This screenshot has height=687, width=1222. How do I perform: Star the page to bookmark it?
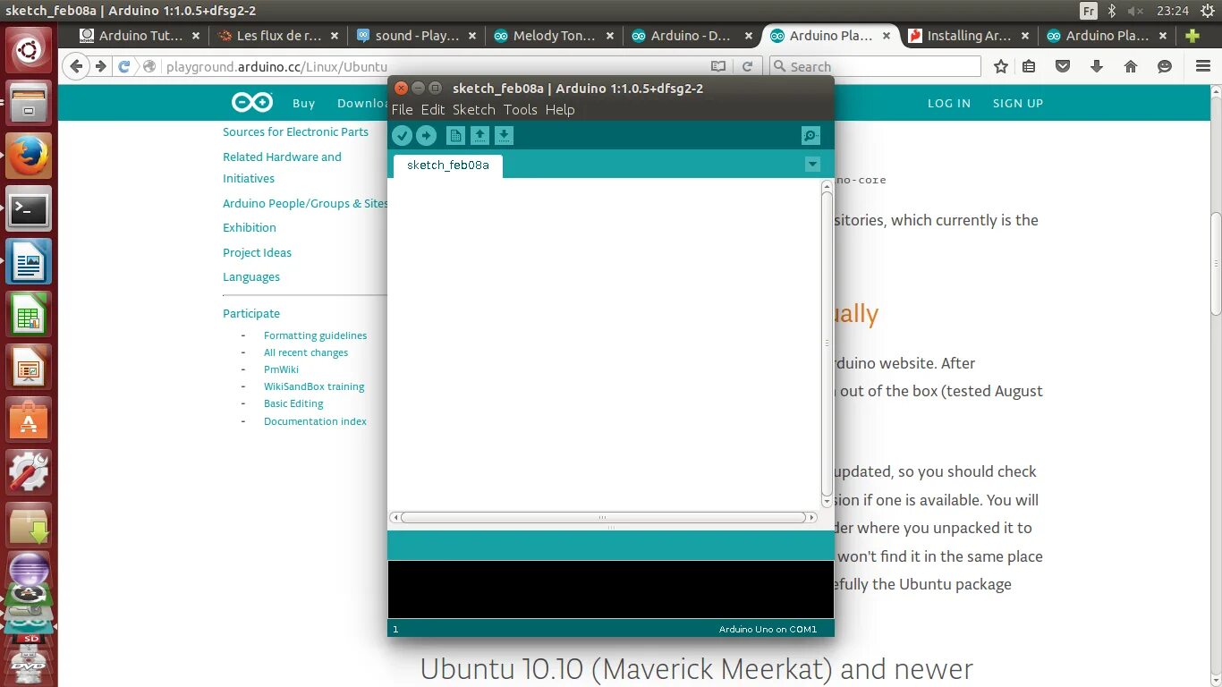click(1000, 66)
